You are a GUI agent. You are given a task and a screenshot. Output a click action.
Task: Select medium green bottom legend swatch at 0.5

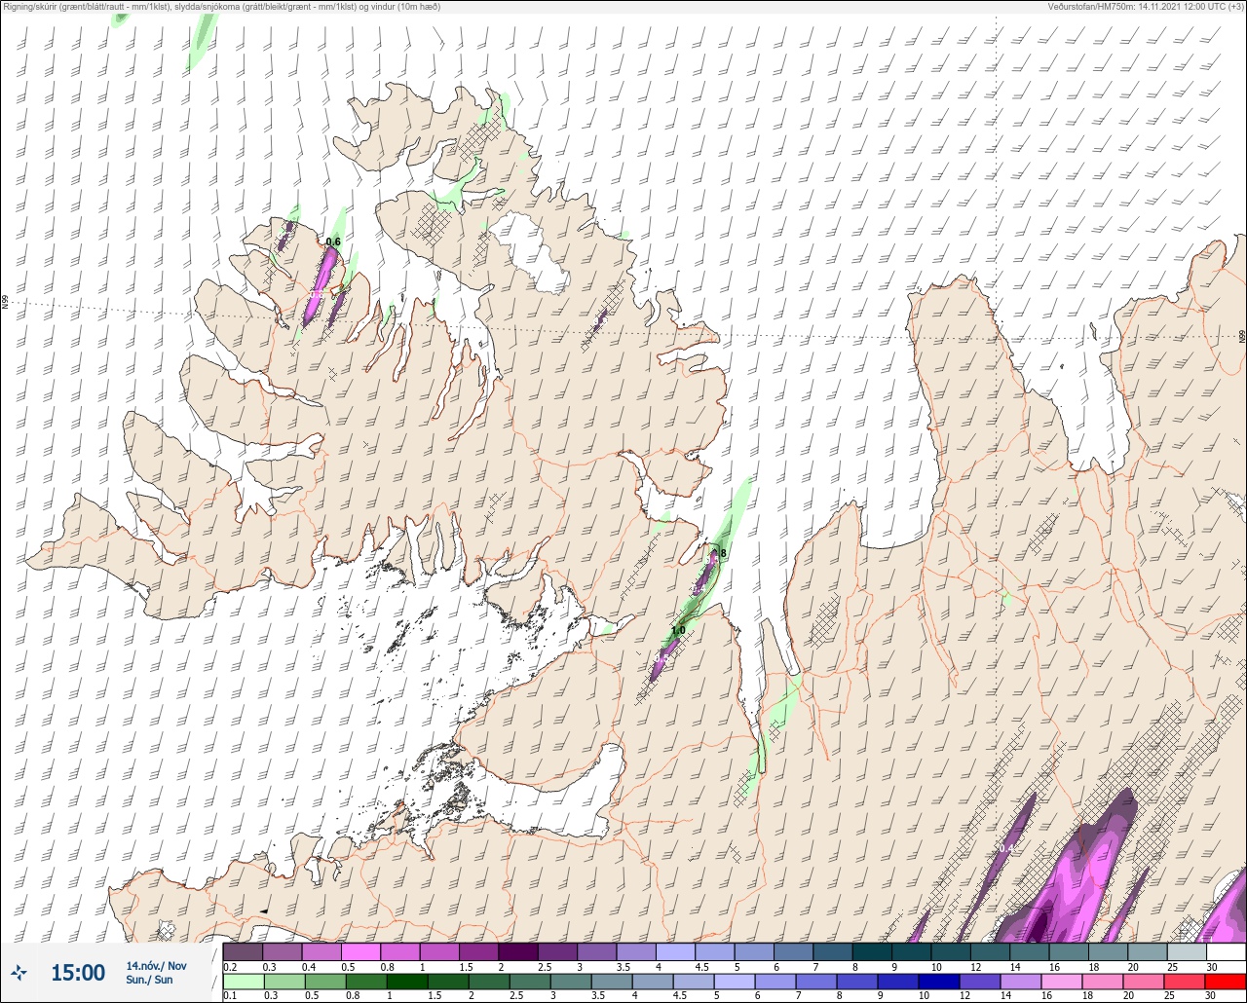tap(326, 982)
